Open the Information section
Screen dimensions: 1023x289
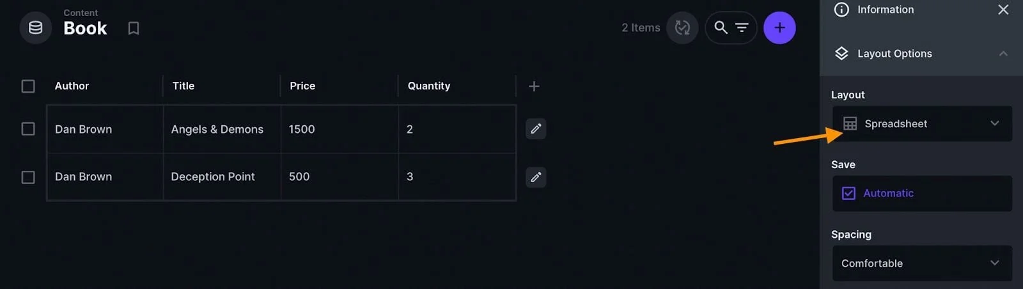tap(885, 10)
